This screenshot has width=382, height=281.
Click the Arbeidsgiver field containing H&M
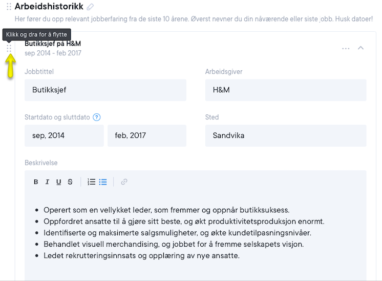[x=285, y=90]
